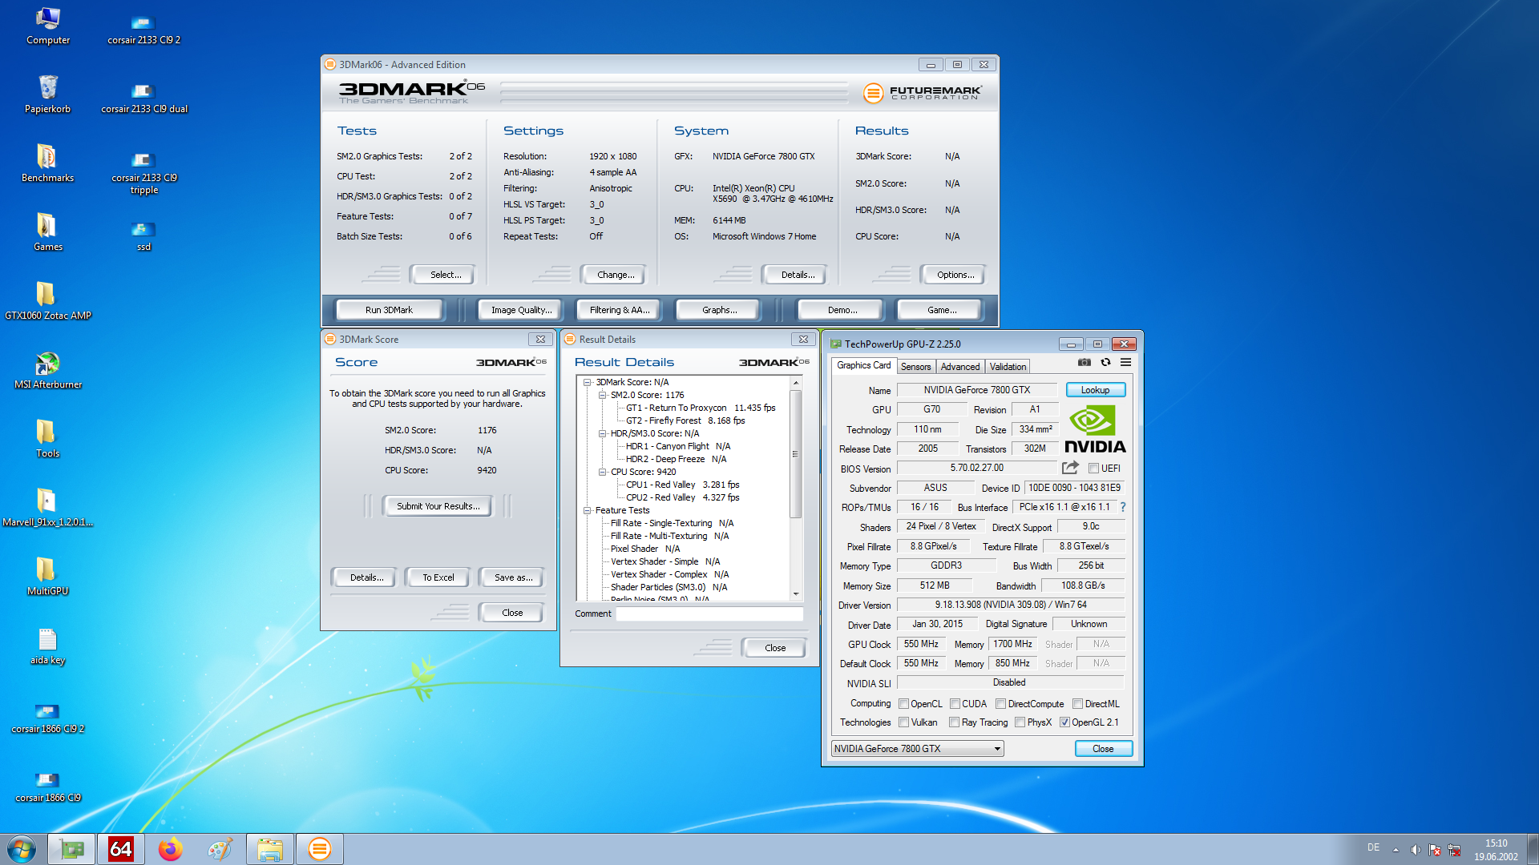1539x865 pixels.
Task: Collapse the SM2.0 Score tree node
Action: [x=602, y=395]
